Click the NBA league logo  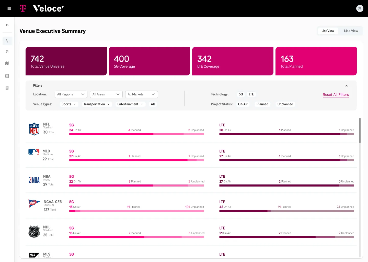pos(34,180)
